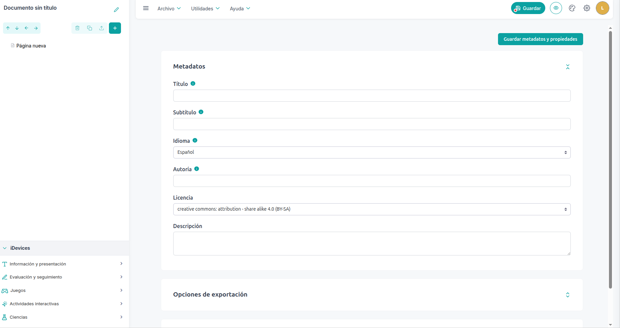620x328 pixels.
Task: Click the pencil icon to edit document title
Action: tap(116, 10)
